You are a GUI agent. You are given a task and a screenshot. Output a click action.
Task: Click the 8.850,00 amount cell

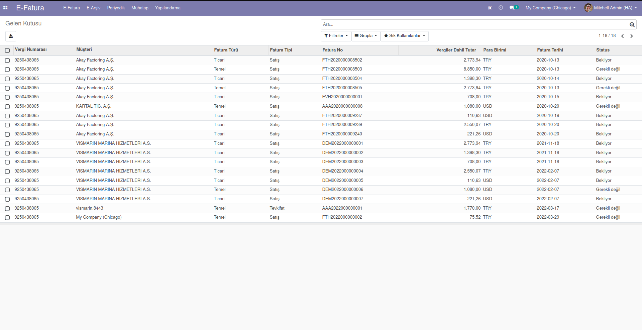472,69
